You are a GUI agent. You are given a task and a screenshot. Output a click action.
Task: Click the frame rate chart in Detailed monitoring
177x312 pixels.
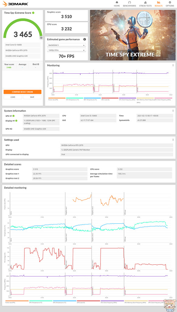coord(90,204)
